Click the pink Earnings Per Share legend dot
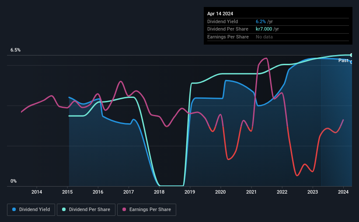 pyautogui.click(x=124, y=209)
